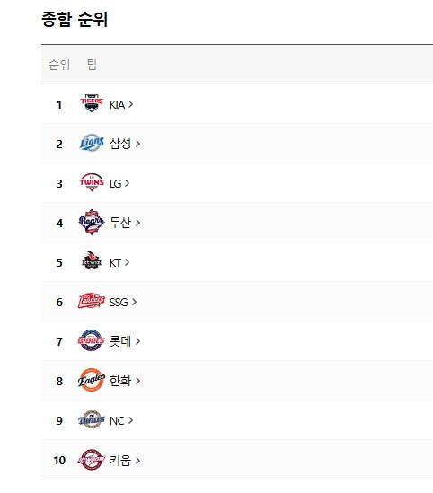The width and height of the screenshot is (433, 493).
Task: Open the 롯데 team name link
Action: click(119, 341)
